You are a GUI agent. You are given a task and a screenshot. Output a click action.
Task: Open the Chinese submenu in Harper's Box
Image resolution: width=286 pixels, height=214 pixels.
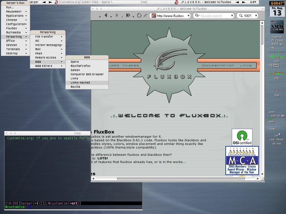click(15, 20)
